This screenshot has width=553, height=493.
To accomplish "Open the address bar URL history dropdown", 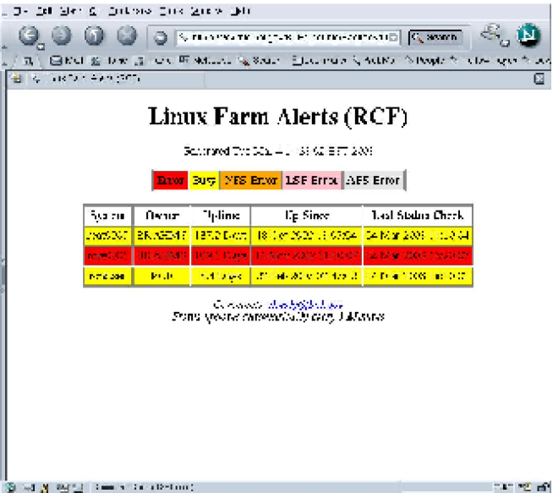I will (x=394, y=37).
